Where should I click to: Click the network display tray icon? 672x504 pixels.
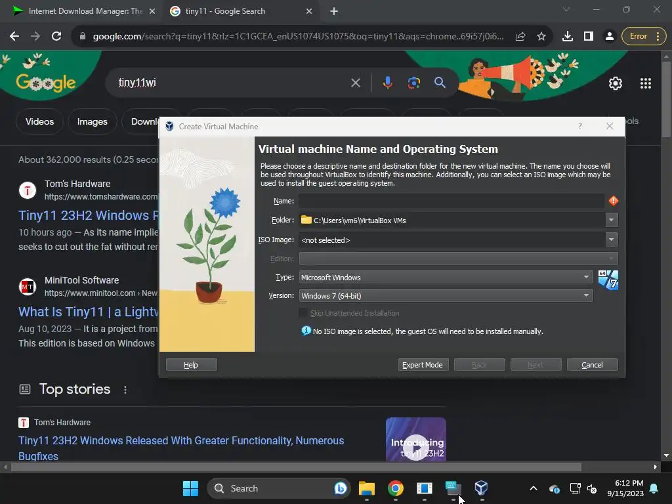tap(575, 488)
